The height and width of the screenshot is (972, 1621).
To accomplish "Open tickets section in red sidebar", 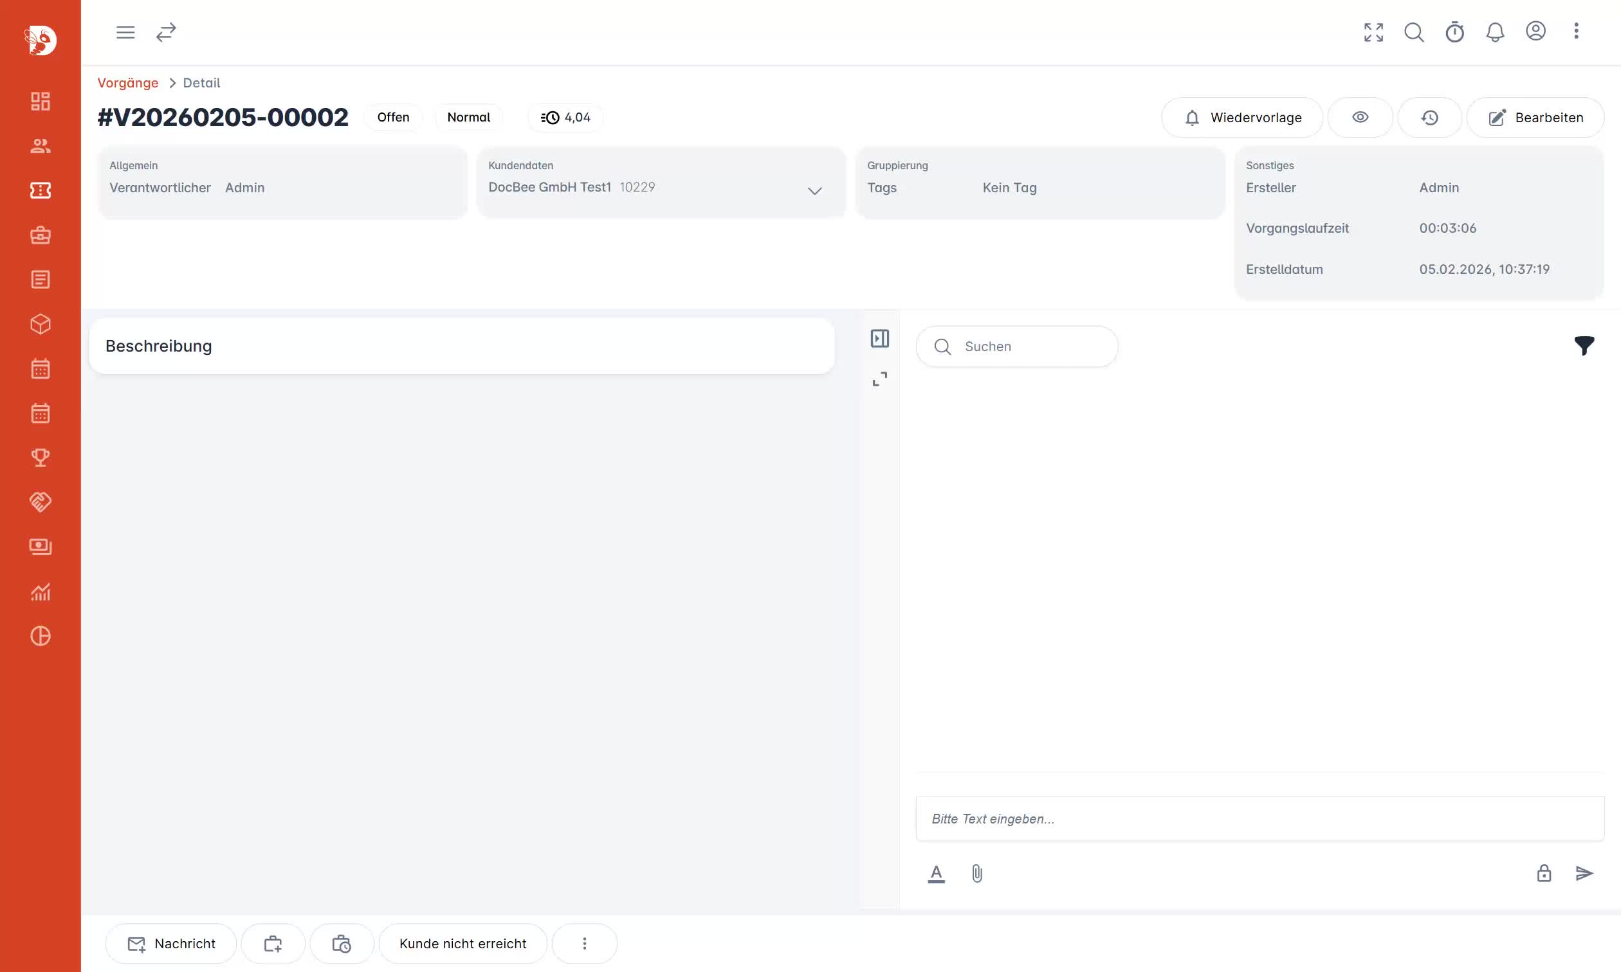I will point(40,190).
